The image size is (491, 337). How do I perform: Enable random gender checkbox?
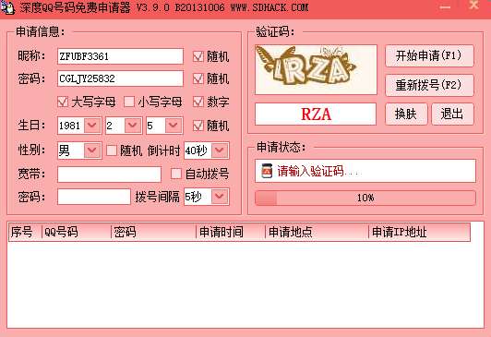(112, 150)
